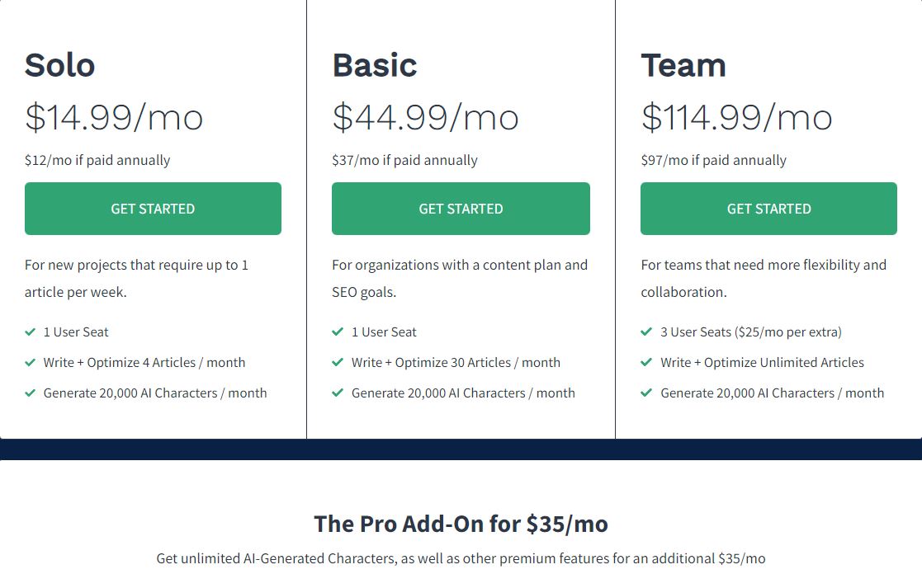Click The Pro Add-On for $35/mo heading
The image size is (922, 588).
pyautogui.click(x=461, y=524)
